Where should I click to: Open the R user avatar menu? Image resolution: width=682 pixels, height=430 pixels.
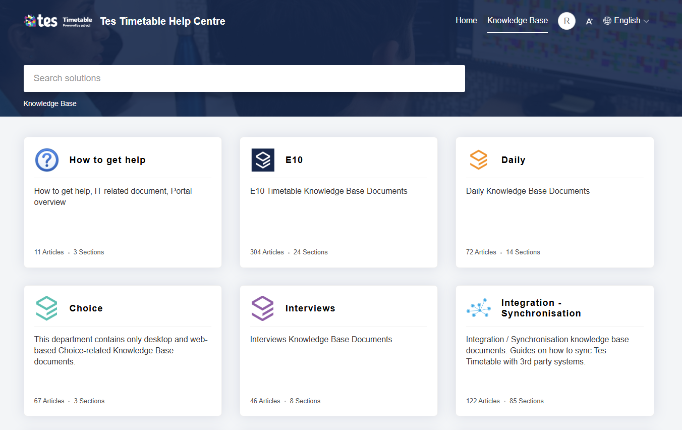566,21
